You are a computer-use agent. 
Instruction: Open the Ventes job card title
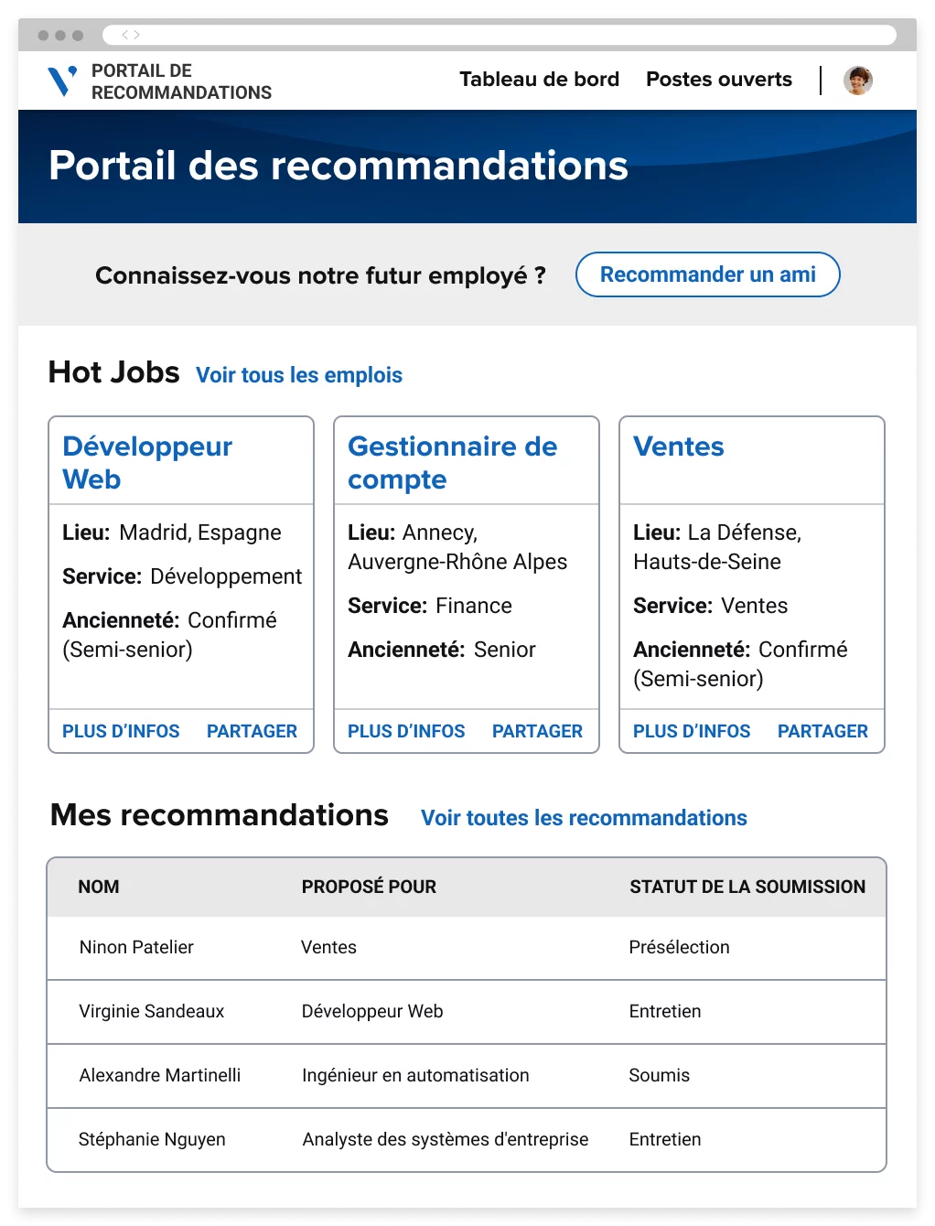coord(678,446)
